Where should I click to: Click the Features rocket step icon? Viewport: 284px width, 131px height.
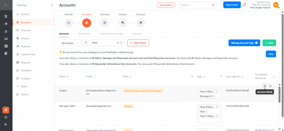pyautogui.click(x=141, y=23)
